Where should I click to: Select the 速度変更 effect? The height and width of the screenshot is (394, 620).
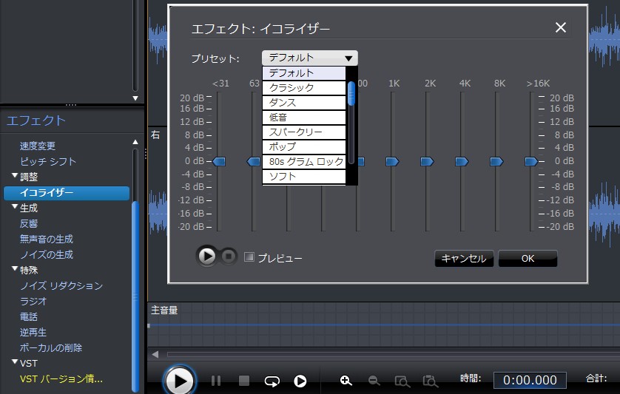(38, 146)
